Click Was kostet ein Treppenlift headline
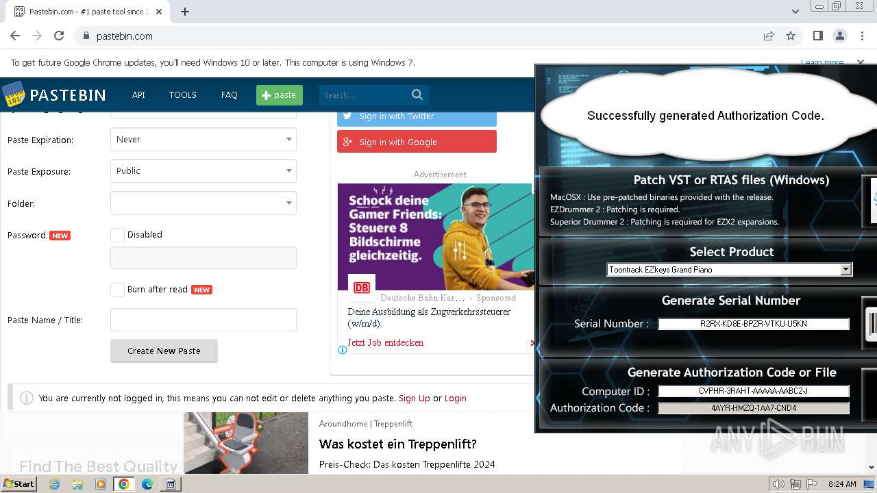 pyautogui.click(x=398, y=444)
